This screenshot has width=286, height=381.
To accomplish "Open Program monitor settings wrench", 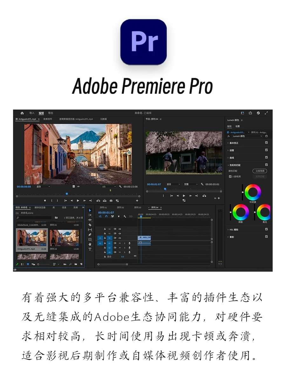I will pyautogui.click(x=202, y=184).
